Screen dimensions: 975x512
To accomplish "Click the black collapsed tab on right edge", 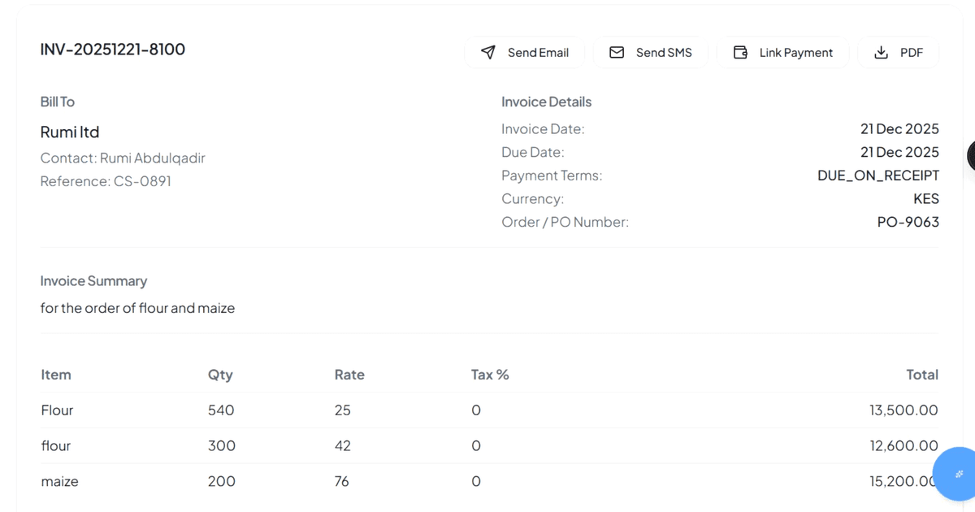I will tap(972, 155).
